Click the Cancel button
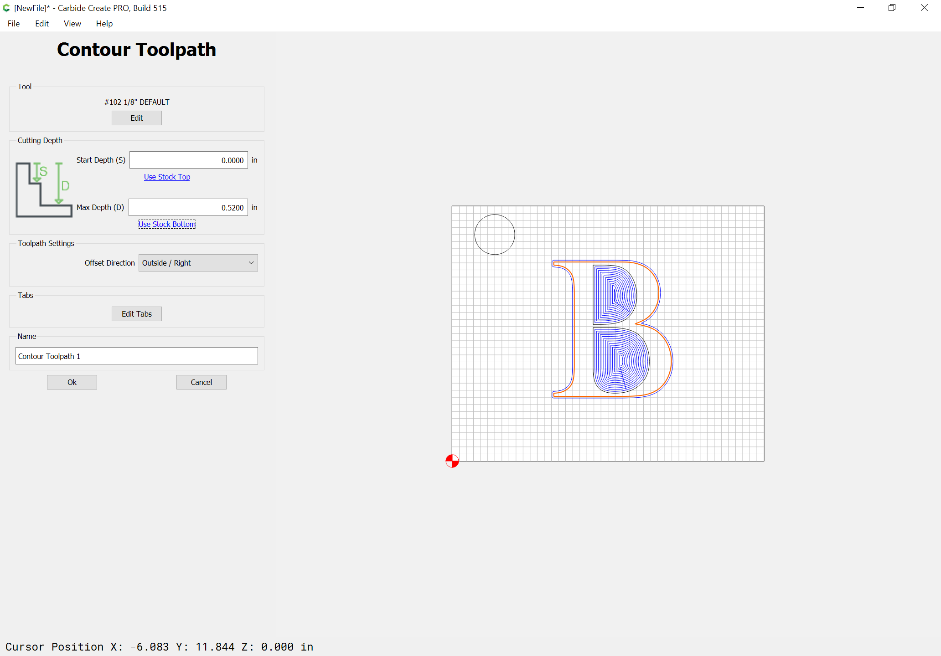Image resolution: width=941 pixels, height=656 pixels. point(202,382)
